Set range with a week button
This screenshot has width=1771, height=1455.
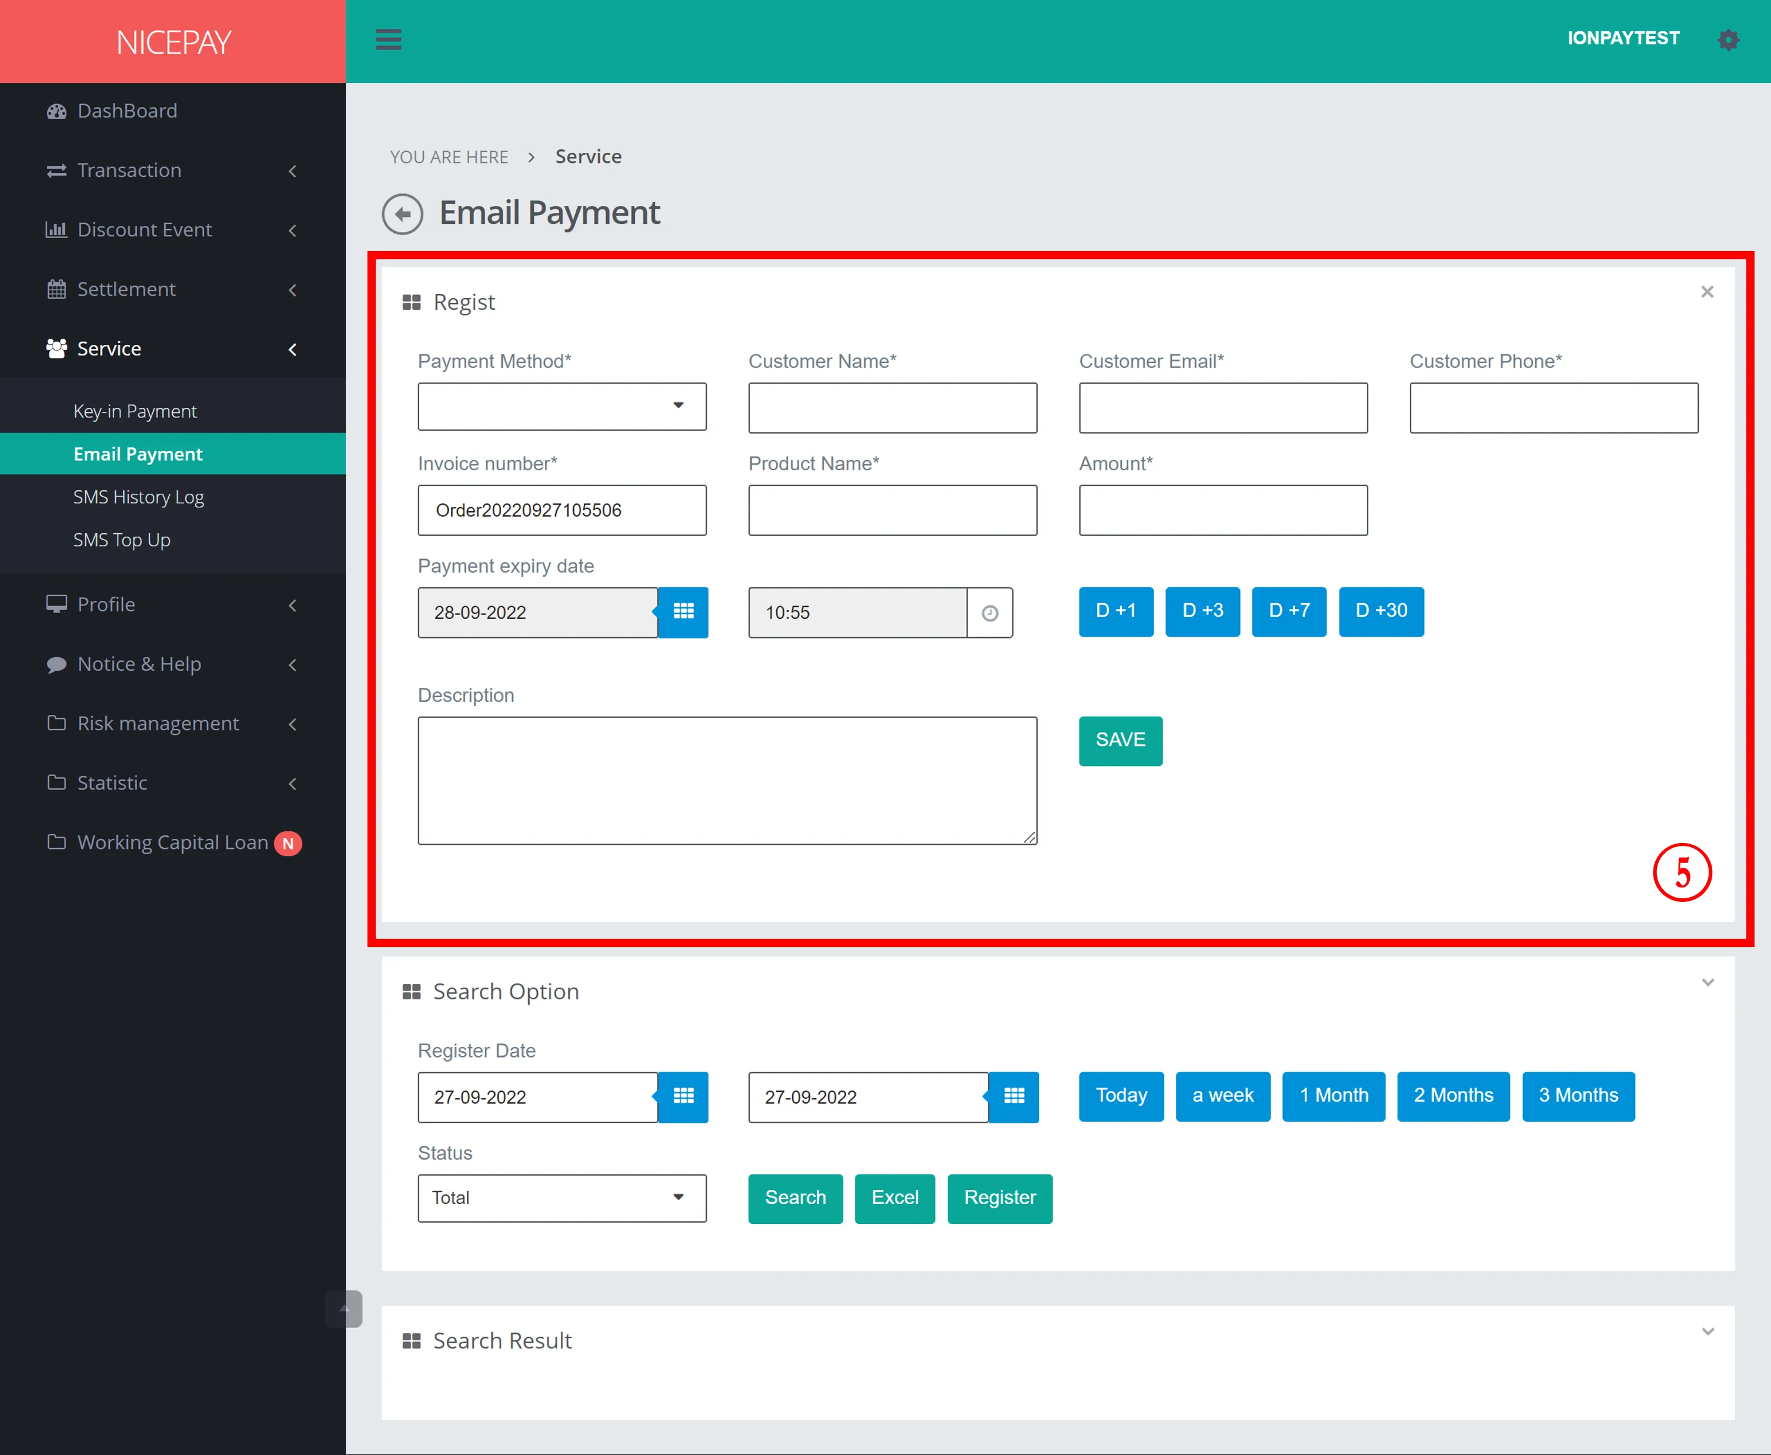1223,1096
